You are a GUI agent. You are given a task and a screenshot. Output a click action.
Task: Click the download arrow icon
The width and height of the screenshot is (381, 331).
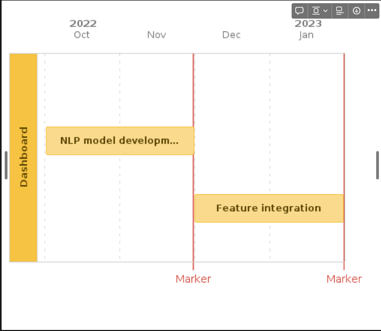[357, 11]
